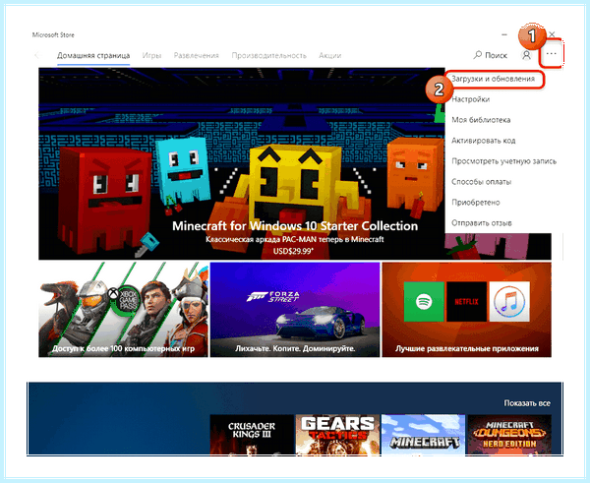Open Search in the Store header
This screenshot has width=590, height=483.
491,55
